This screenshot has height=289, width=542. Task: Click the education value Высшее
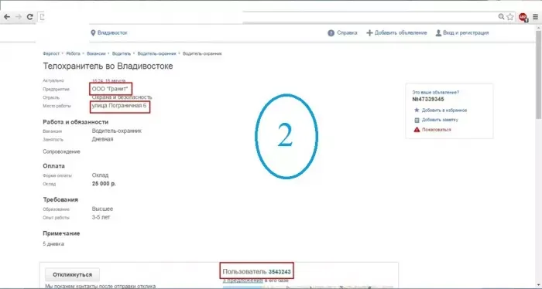click(x=102, y=209)
